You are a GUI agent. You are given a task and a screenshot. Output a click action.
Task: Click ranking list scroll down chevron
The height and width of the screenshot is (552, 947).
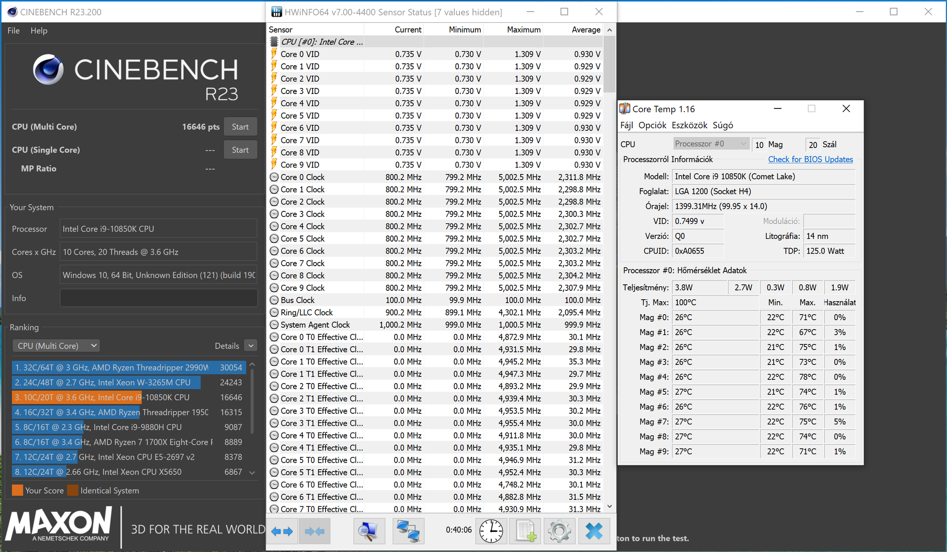click(252, 472)
